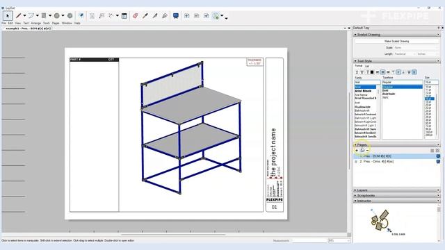Open the View menu
Viewport: 445px width, 250px height.
tap(18, 23)
